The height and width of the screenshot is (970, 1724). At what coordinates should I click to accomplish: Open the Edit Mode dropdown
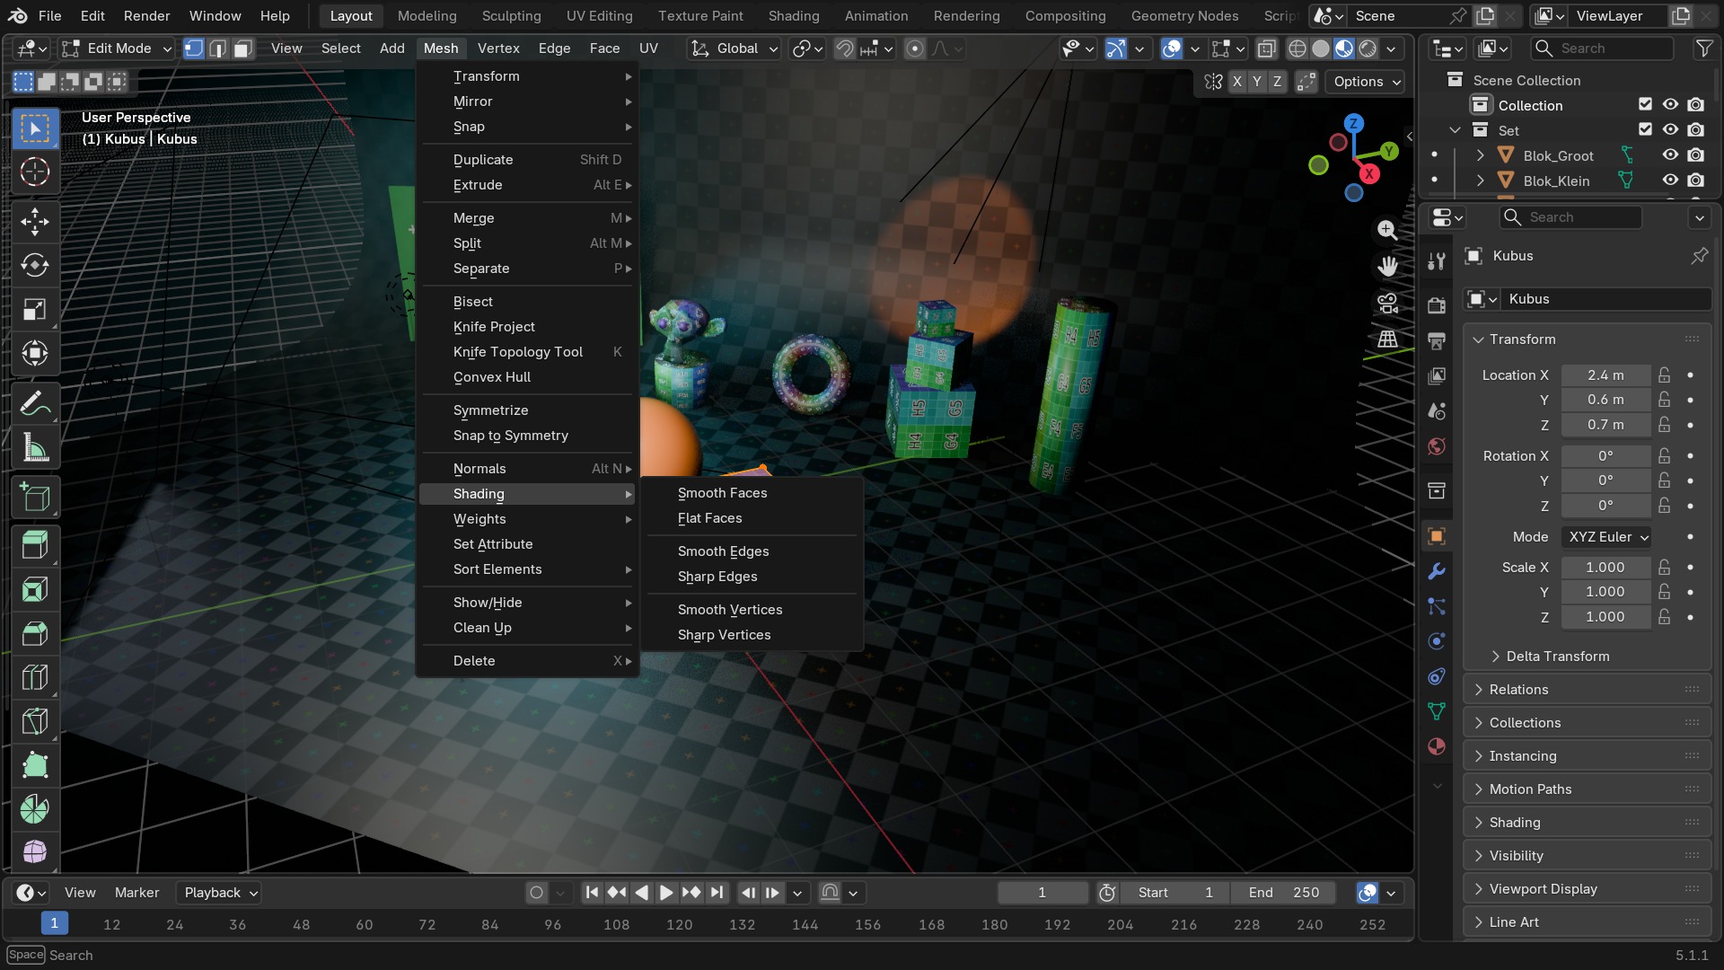(116, 48)
